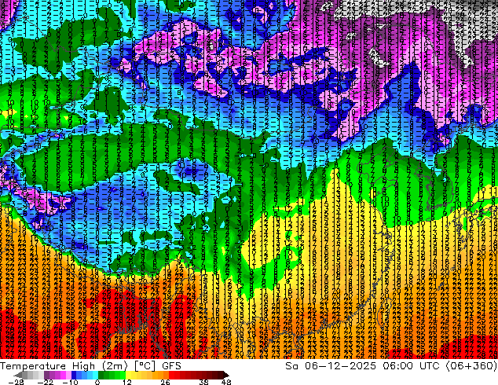Click the '26' legend label
This screenshot has height=385, width=498.
[x=165, y=382]
